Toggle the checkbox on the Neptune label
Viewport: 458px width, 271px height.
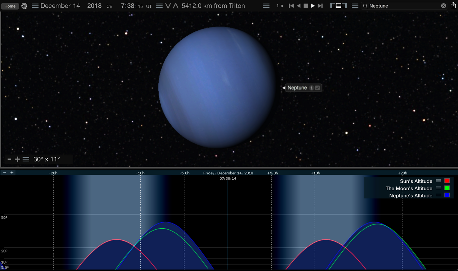pos(318,88)
